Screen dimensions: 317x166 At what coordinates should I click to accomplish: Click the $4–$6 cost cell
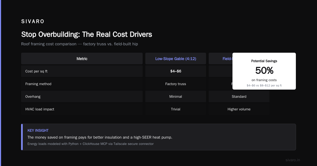tap(176, 71)
